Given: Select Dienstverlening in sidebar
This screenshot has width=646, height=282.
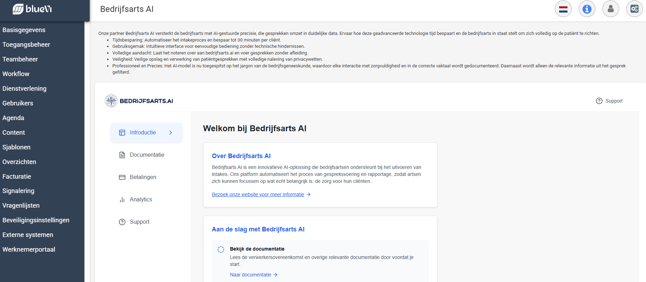Looking at the screenshot, I should [24, 89].
